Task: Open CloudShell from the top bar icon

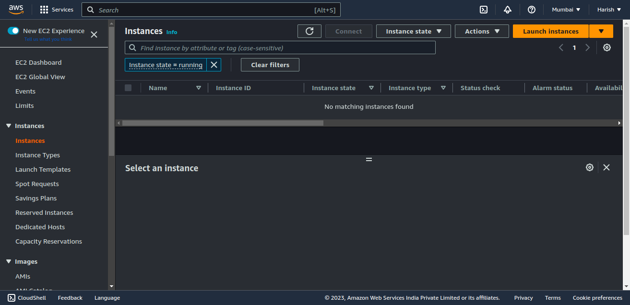Action: (x=484, y=10)
